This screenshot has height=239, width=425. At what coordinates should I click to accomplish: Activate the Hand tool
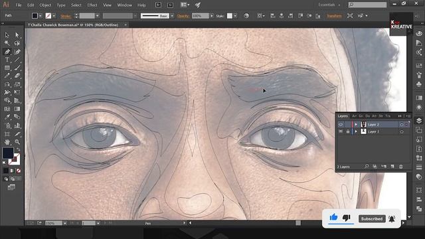coord(7,142)
